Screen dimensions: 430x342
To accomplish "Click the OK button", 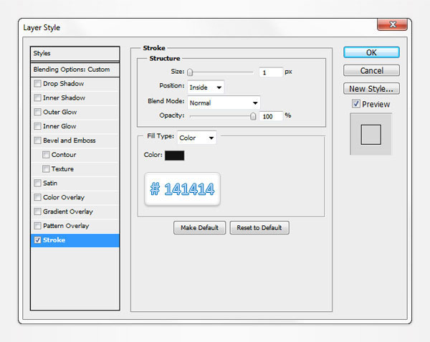I will click(x=371, y=52).
